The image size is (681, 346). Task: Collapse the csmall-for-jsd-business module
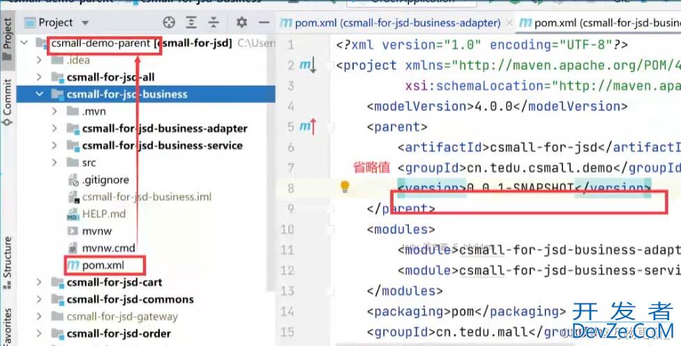coord(39,94)
